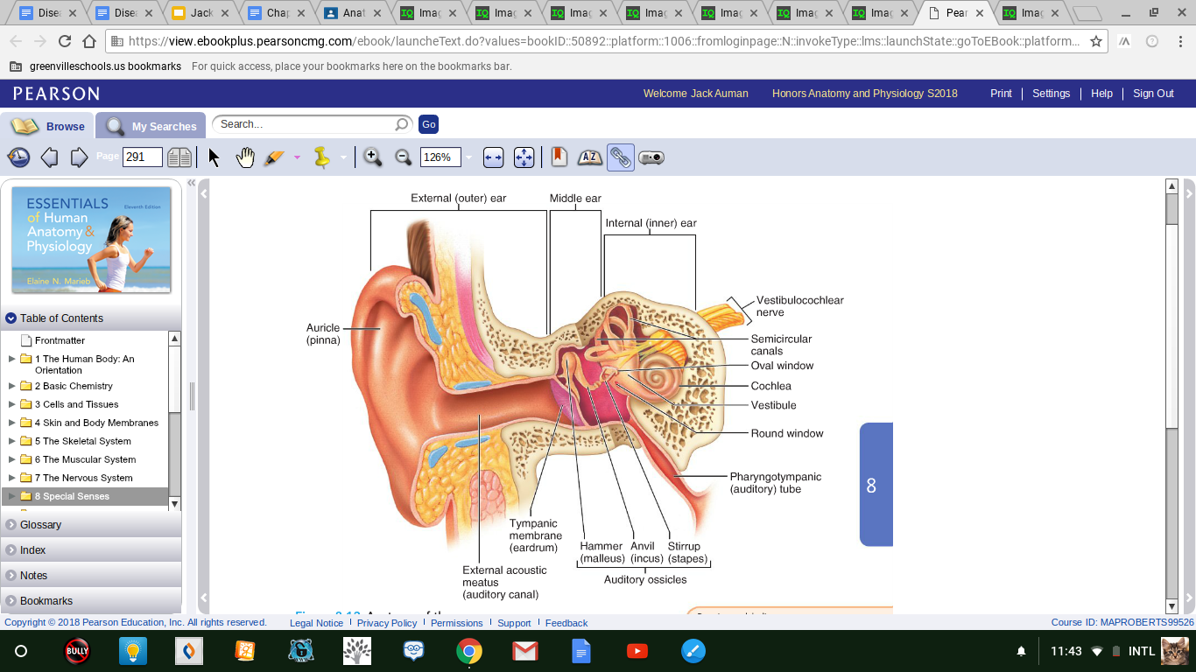The width and height of the screenshot is (1196, 672).
Task: Select 8 Special Senses chapter
Action: click(x=84, y=496)
